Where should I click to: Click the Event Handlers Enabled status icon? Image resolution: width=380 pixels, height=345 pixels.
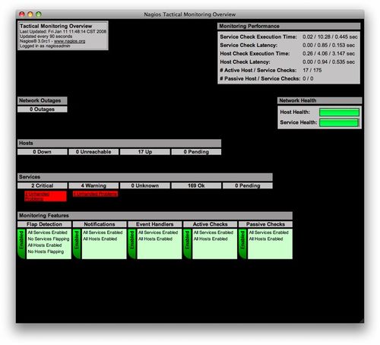(132, 244)
